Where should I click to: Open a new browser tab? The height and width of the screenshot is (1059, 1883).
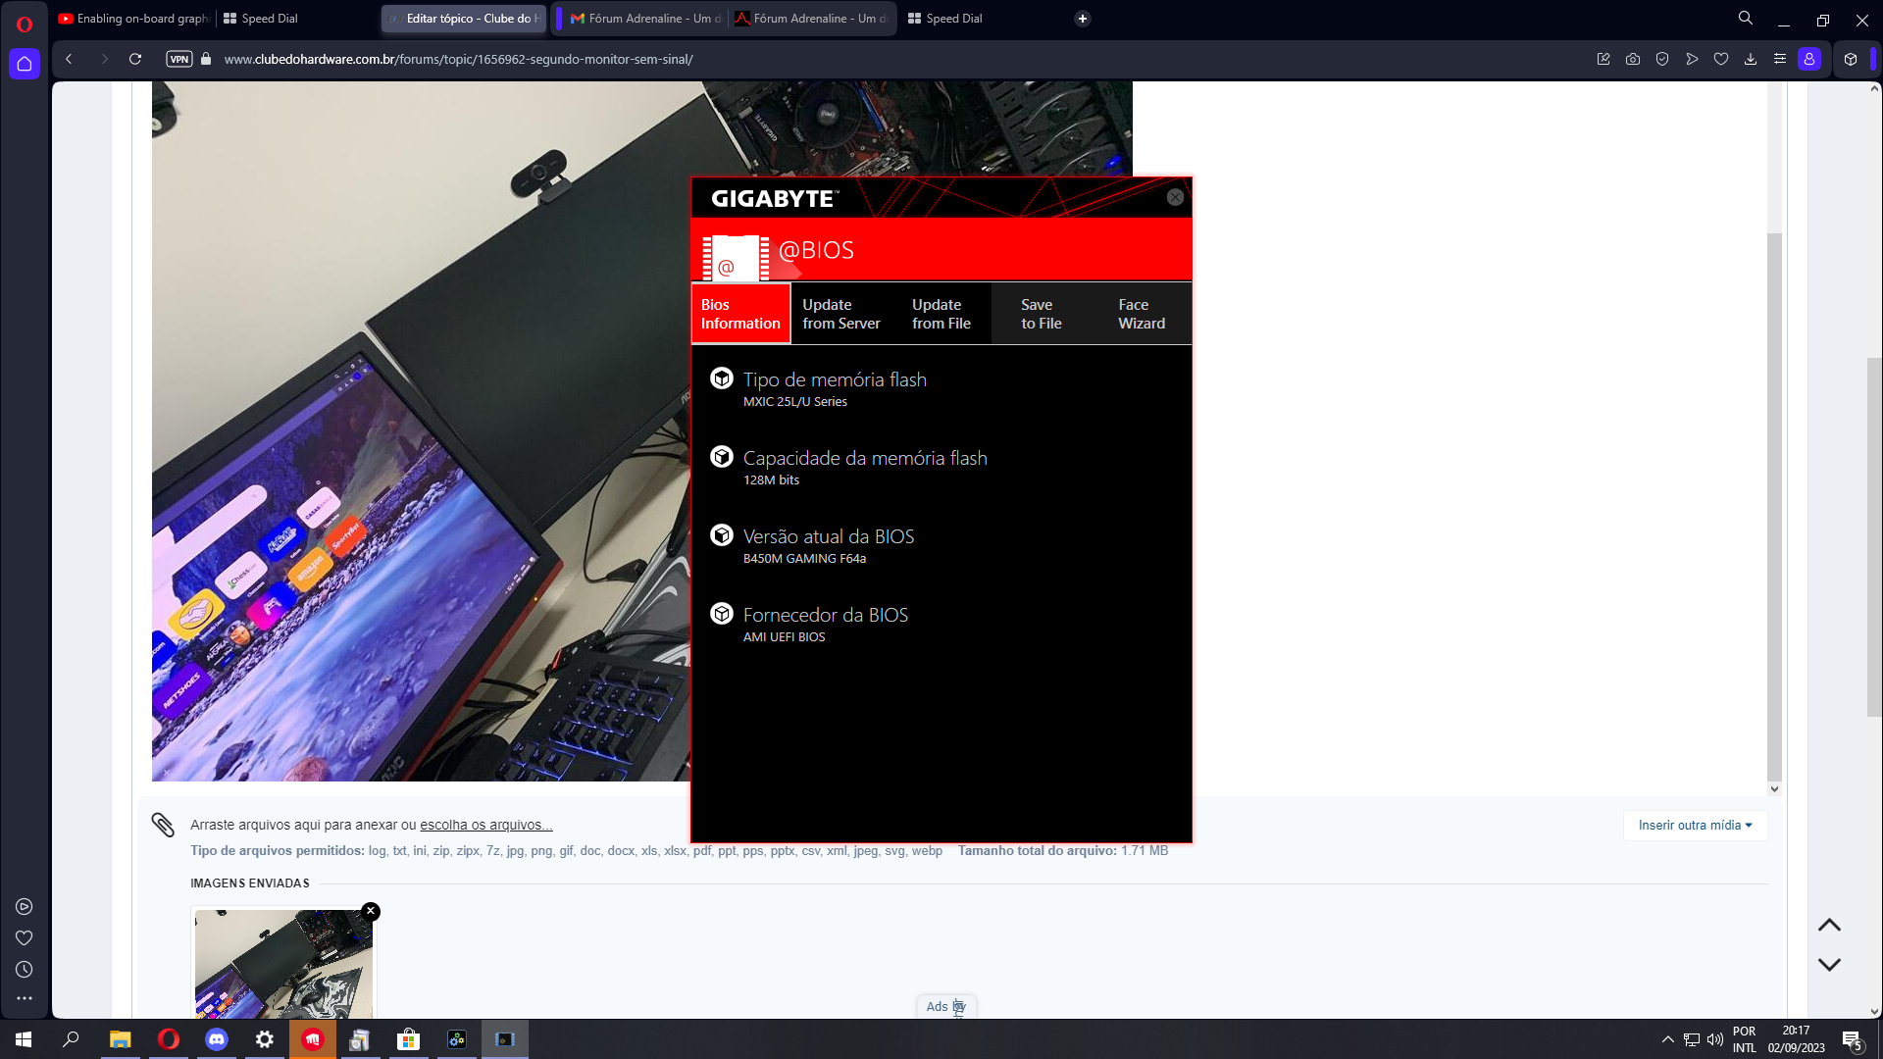(x=1083, y=19)
